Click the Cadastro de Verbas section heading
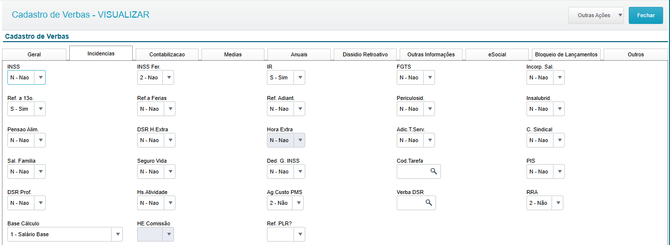Viewport: 670px width, 245px height. (x=37, y=36)
